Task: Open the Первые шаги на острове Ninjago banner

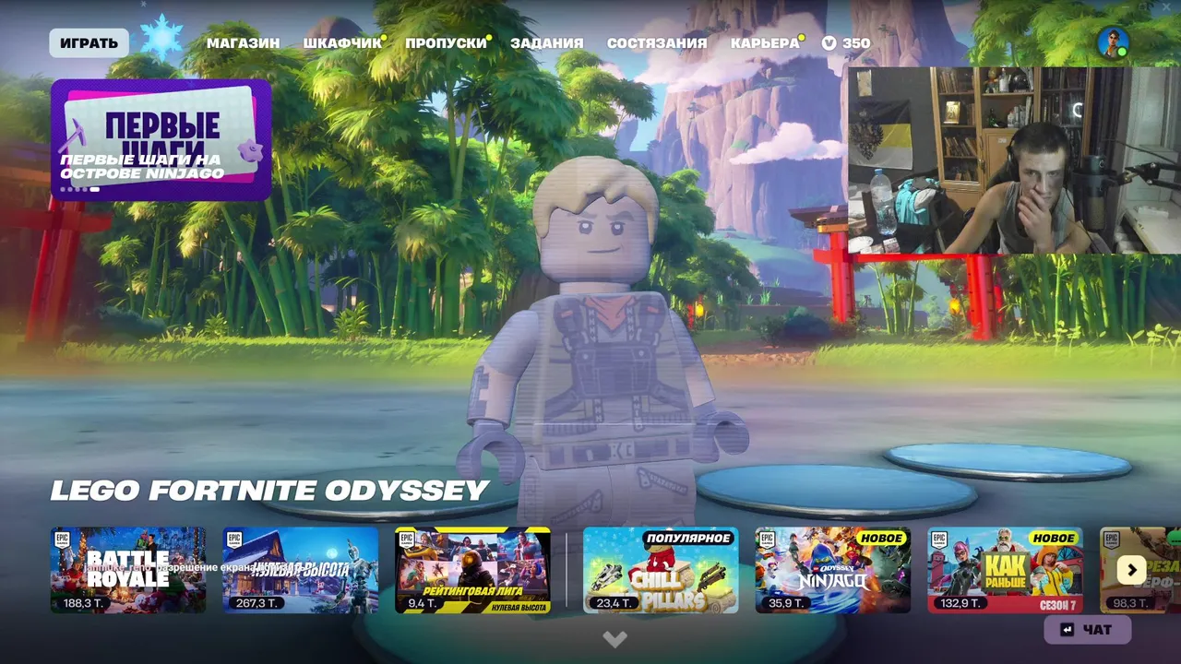Action: click(161, 139)
